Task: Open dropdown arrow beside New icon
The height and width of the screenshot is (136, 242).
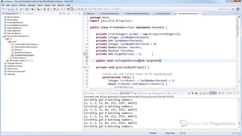Action: pyautogui.click(x=6, y=9)
